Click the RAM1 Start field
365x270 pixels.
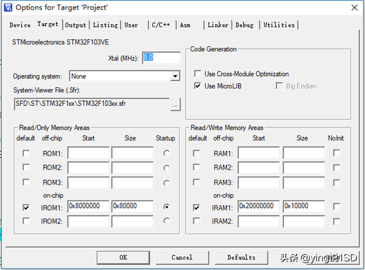pyautogui.click(x=258, y=153)
